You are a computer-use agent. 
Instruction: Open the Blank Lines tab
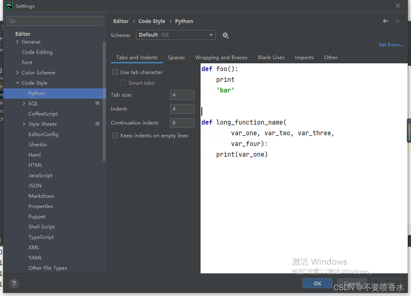click(271, 57)
